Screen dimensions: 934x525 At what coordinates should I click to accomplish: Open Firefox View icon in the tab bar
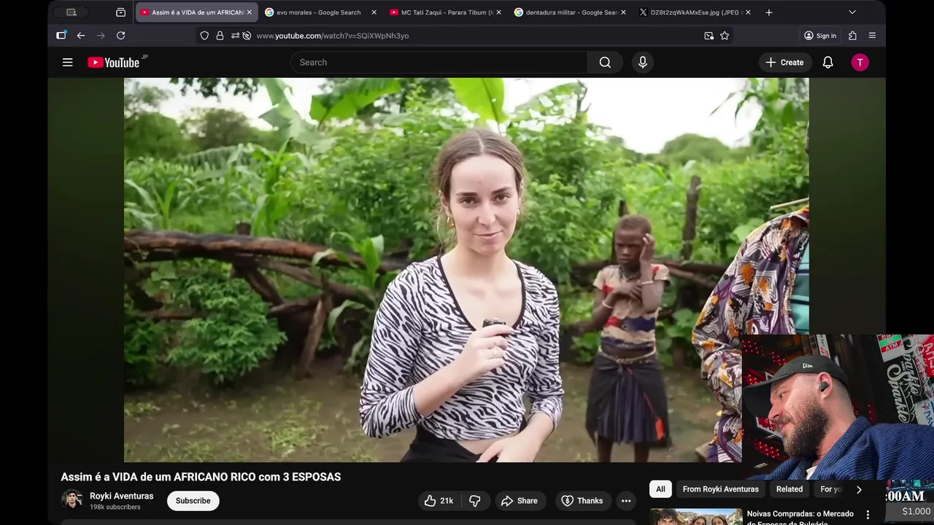tap(121, 12)
